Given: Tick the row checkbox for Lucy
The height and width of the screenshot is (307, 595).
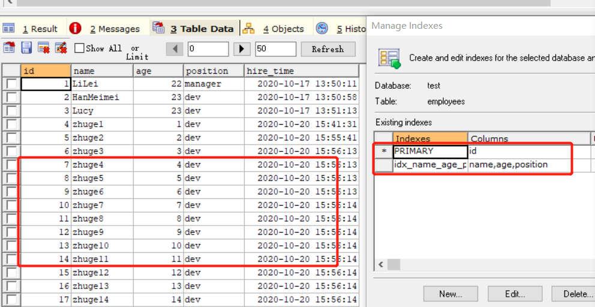Looking at the screenshot, I should tap(11, 111).
